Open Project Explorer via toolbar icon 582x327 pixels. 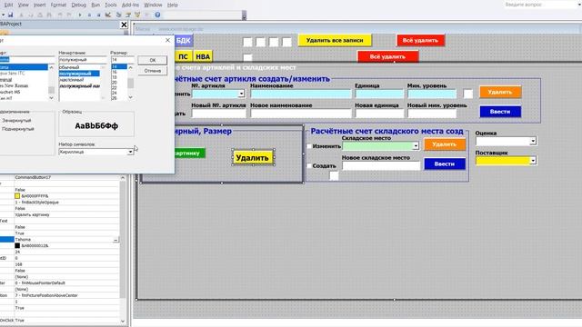point(119,15)
